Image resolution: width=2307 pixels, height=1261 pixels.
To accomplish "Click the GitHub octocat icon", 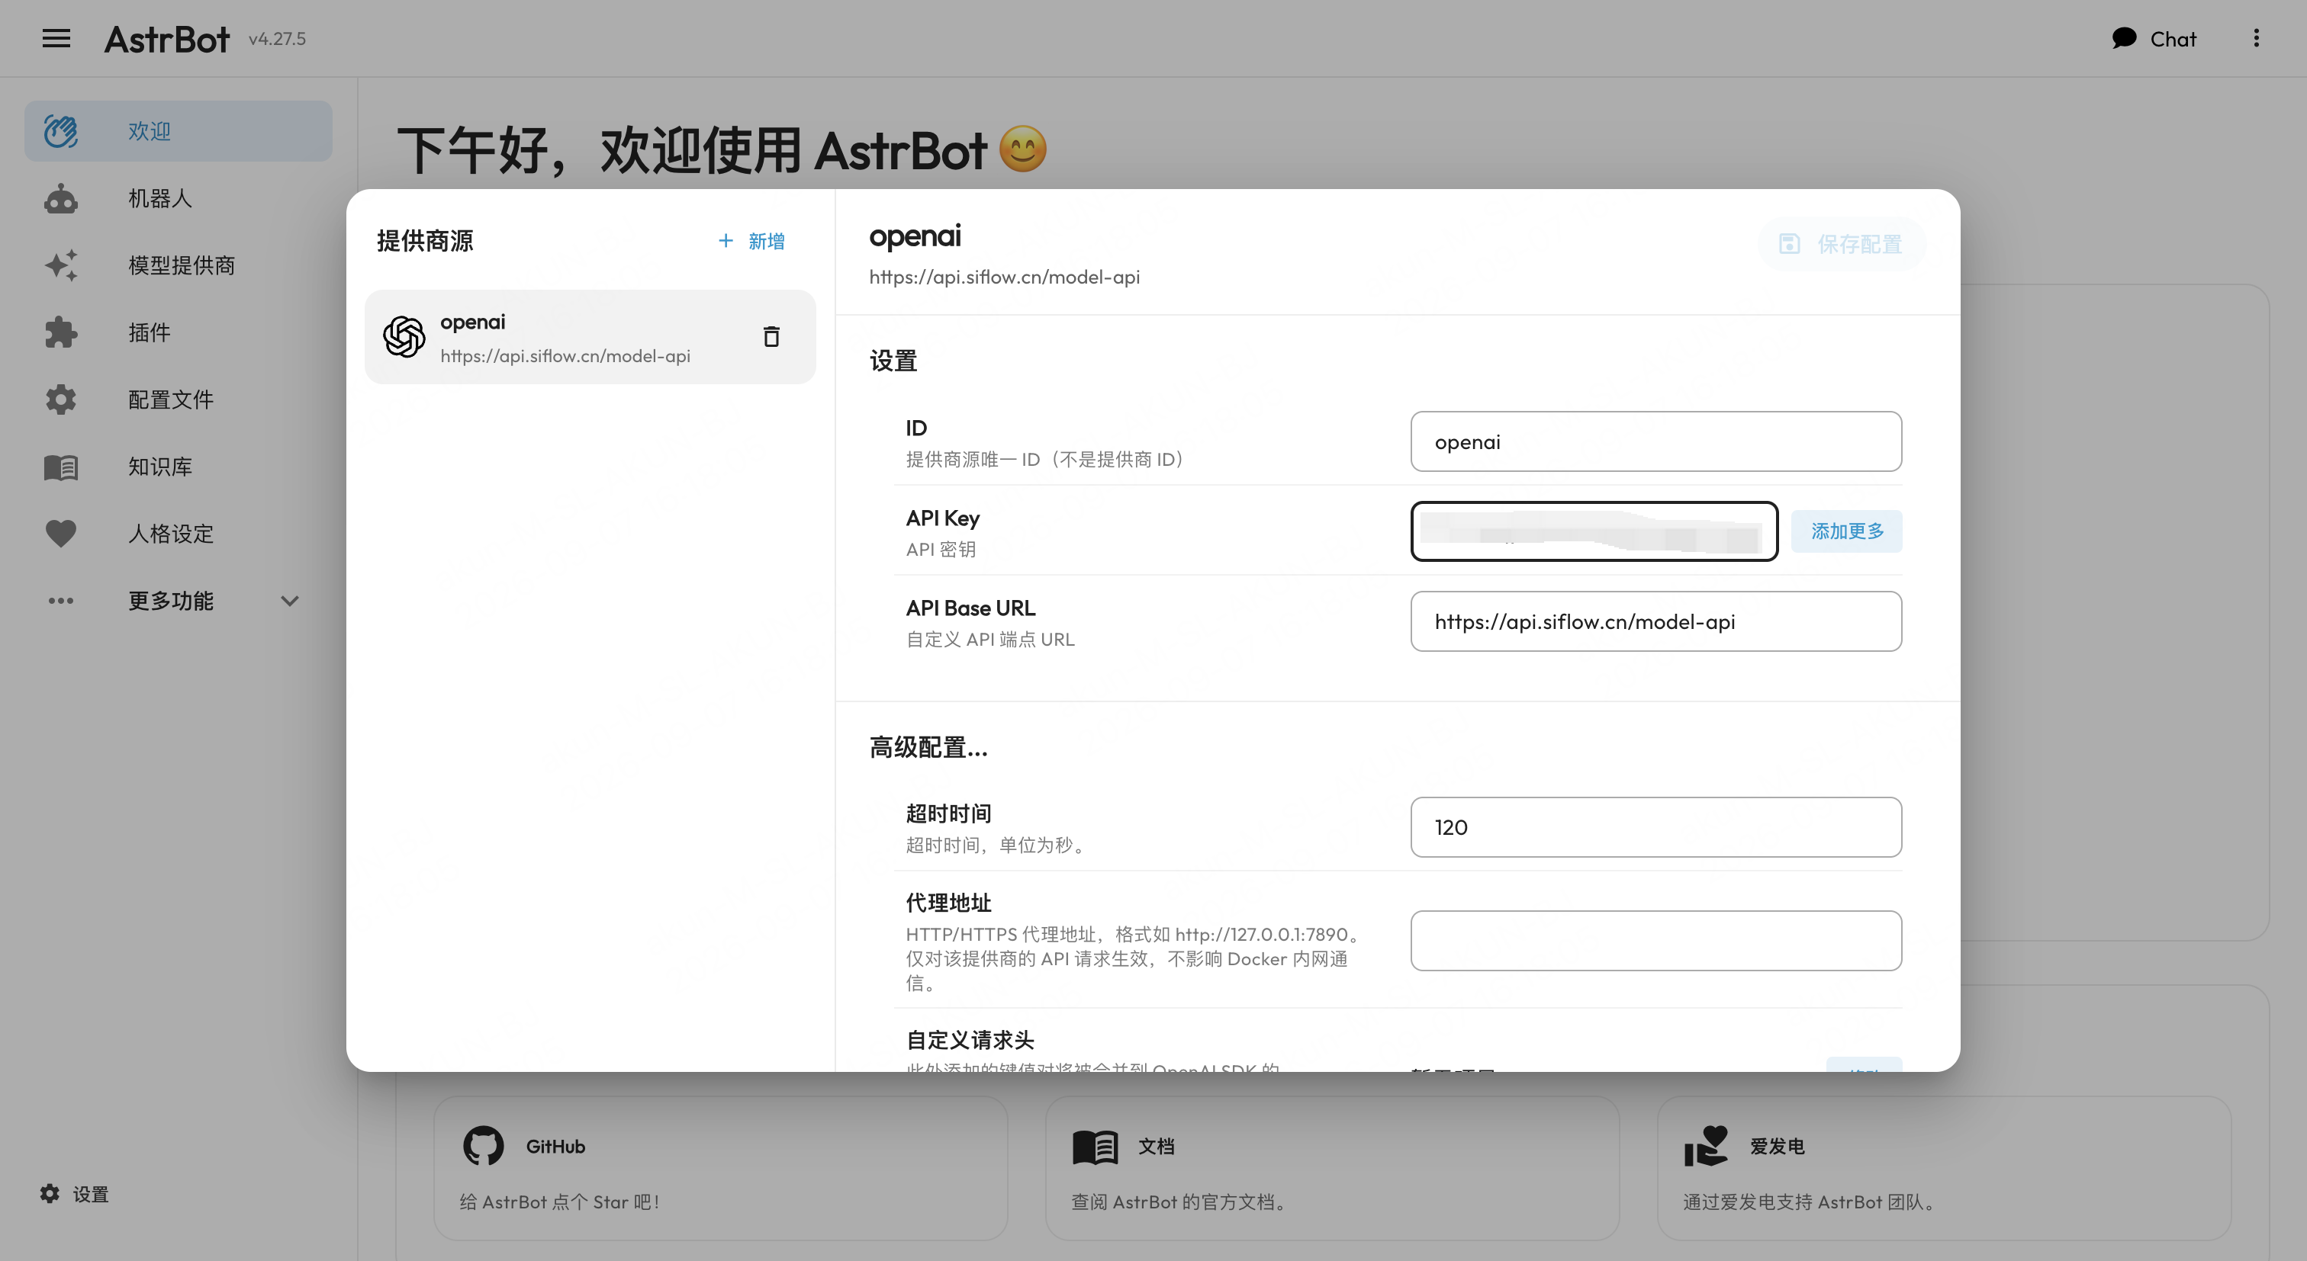I will pos(484,1146).
